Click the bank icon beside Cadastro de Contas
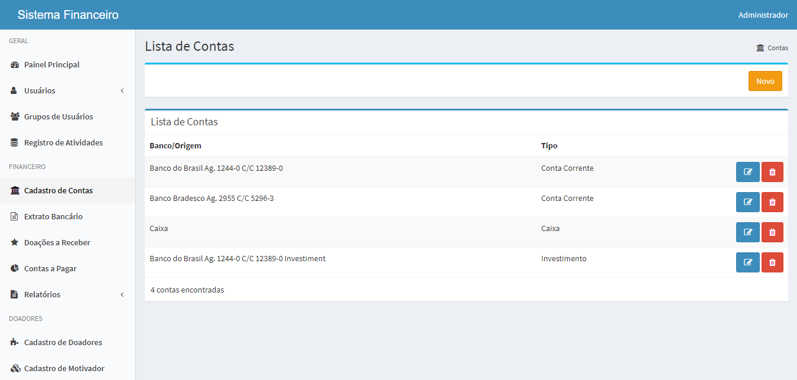 [15, 190]
